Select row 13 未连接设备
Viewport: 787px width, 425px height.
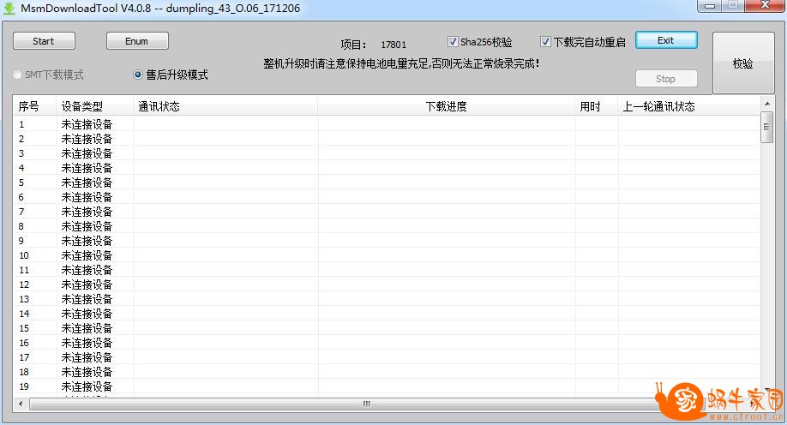coord(387,298)
